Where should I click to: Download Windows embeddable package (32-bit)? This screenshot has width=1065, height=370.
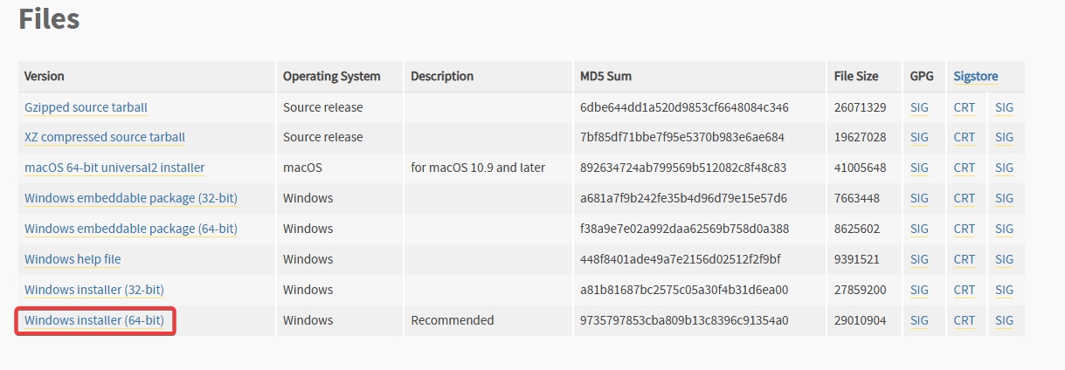[131, 198]
